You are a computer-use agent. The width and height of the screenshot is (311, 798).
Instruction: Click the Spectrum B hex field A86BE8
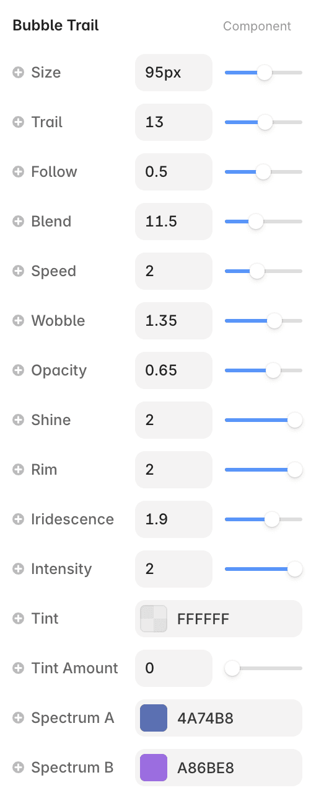point(219,768)
